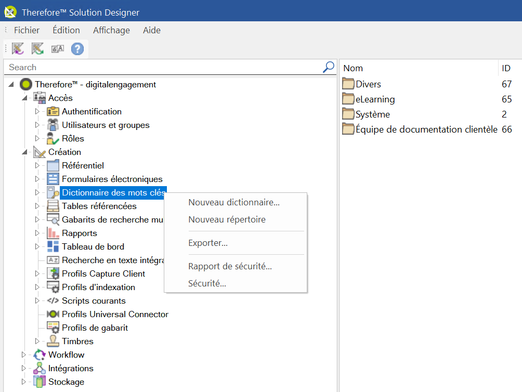Expand the Timbres tree node
Viewport: 522px width, 392px height.
point(37,341)
